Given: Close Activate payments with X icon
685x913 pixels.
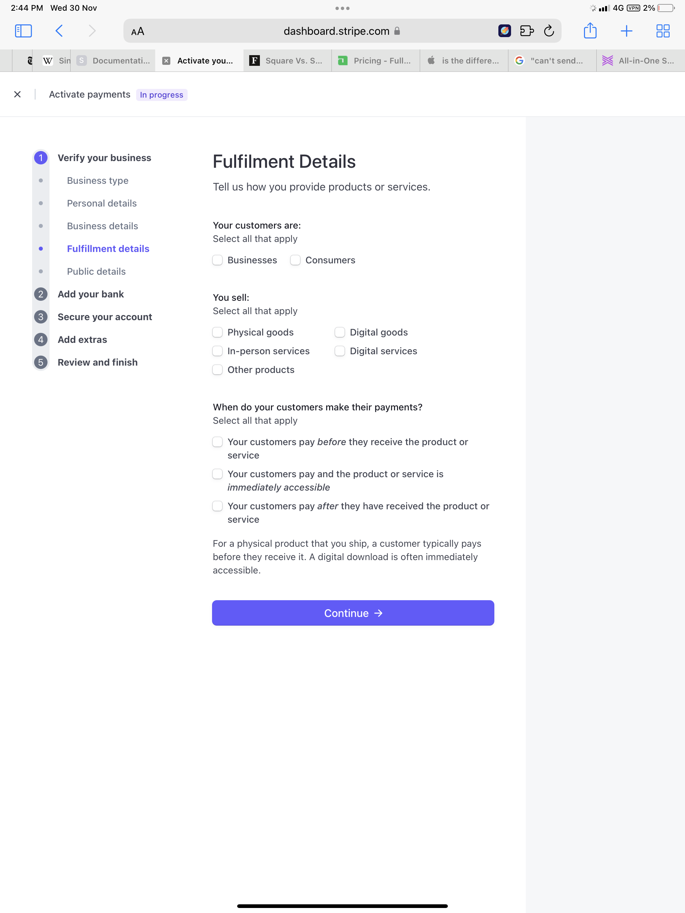Looking at the screenshot, I should pyautogui.click(x=17, y=95).
